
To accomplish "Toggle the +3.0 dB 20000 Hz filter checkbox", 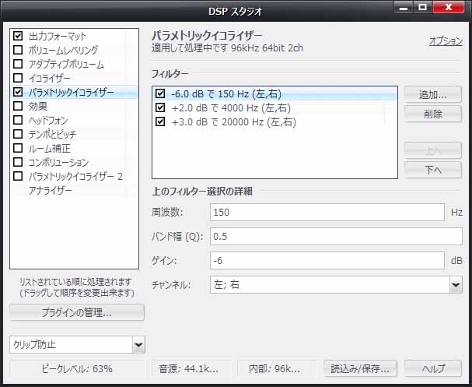I will click(x=160, y=121).
